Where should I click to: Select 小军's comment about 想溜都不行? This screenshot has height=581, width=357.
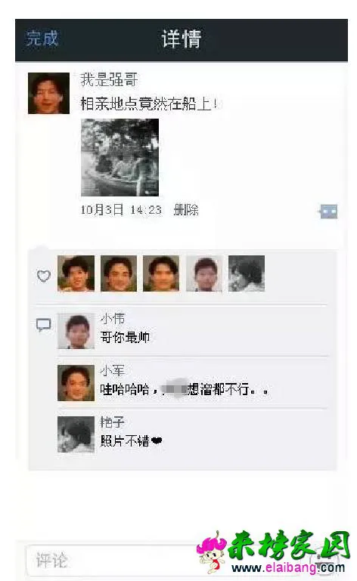click(x=185, y=389)
